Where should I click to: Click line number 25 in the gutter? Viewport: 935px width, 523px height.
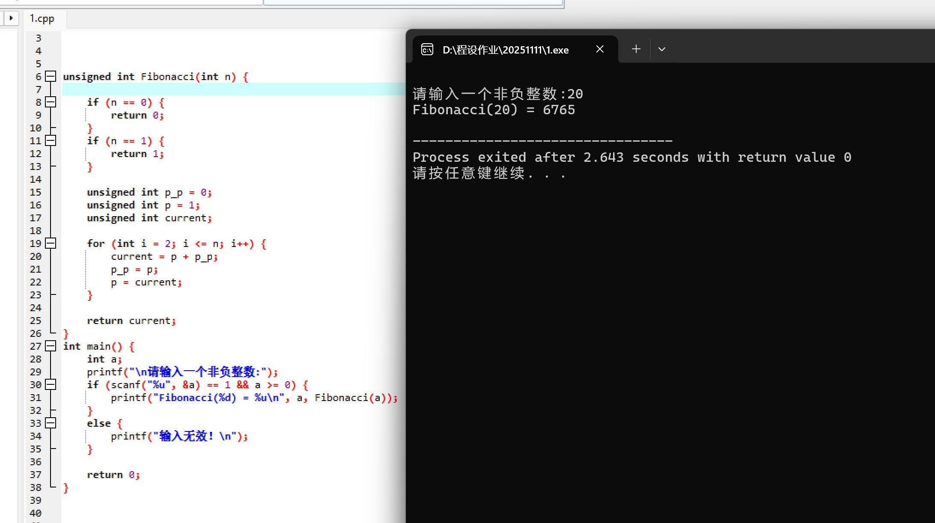click(36, 321)
